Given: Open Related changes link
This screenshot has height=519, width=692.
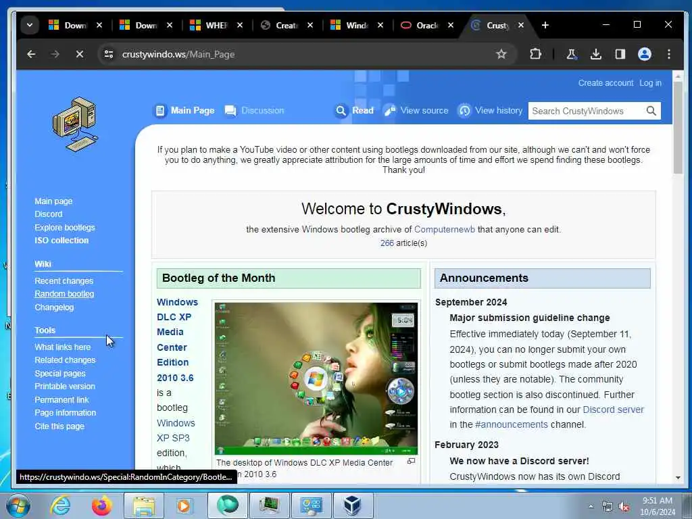Looking at the screenshot, I should pyautogui.click(x=65, y=360).
